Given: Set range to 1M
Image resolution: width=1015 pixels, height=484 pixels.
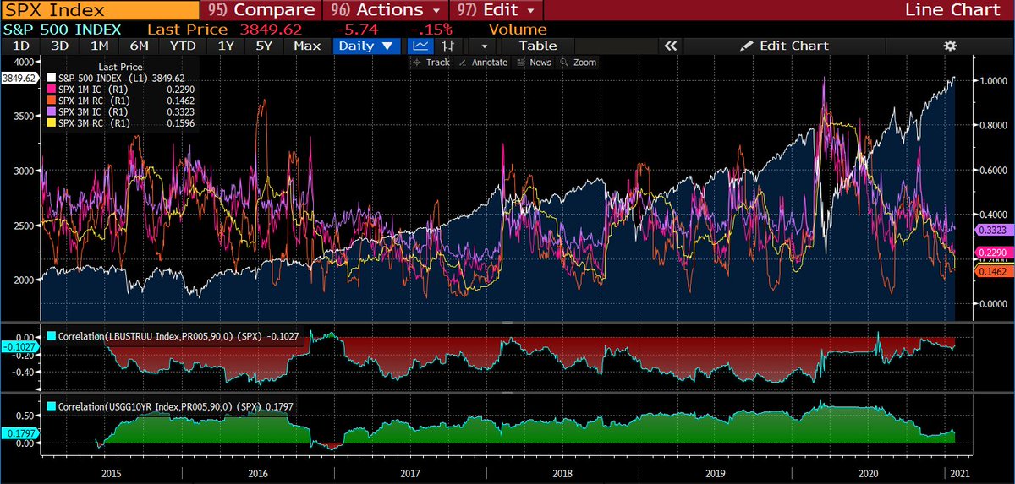Looking at the screenshot, I should (99, 46).
